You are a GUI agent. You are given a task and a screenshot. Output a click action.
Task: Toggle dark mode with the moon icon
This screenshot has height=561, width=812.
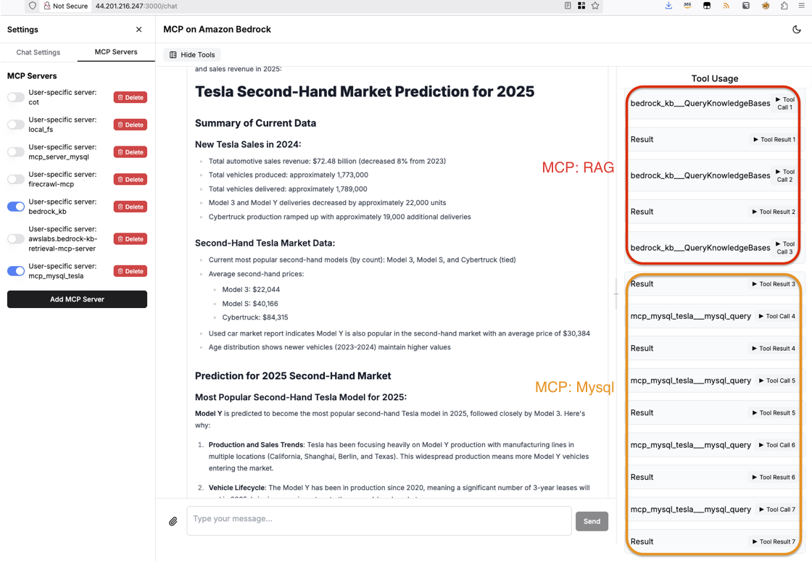click(797, 30)
